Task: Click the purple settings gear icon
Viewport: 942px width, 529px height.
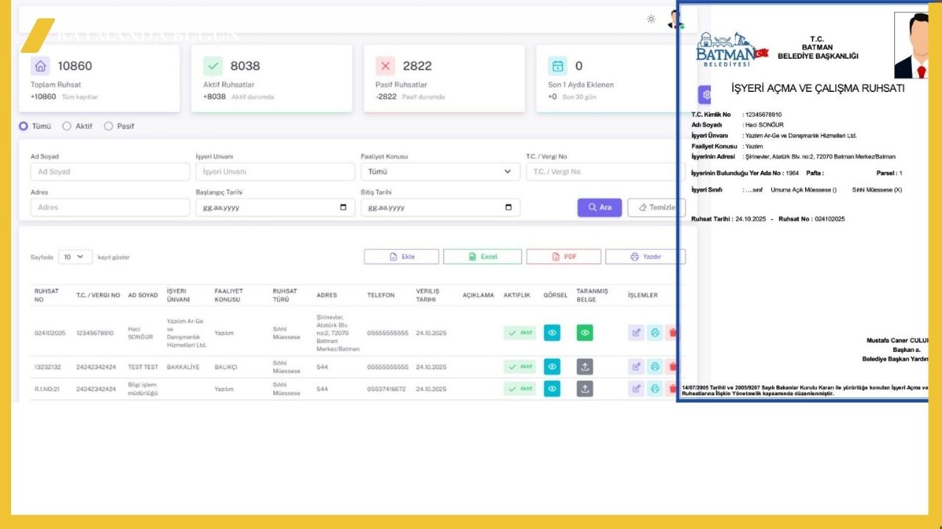Action: [705, 95]
